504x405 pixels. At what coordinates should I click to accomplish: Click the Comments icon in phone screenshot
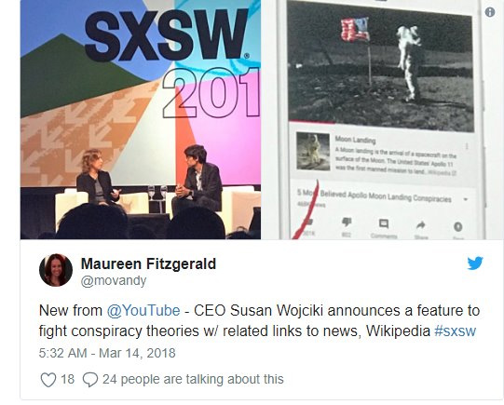click(384, 223)
